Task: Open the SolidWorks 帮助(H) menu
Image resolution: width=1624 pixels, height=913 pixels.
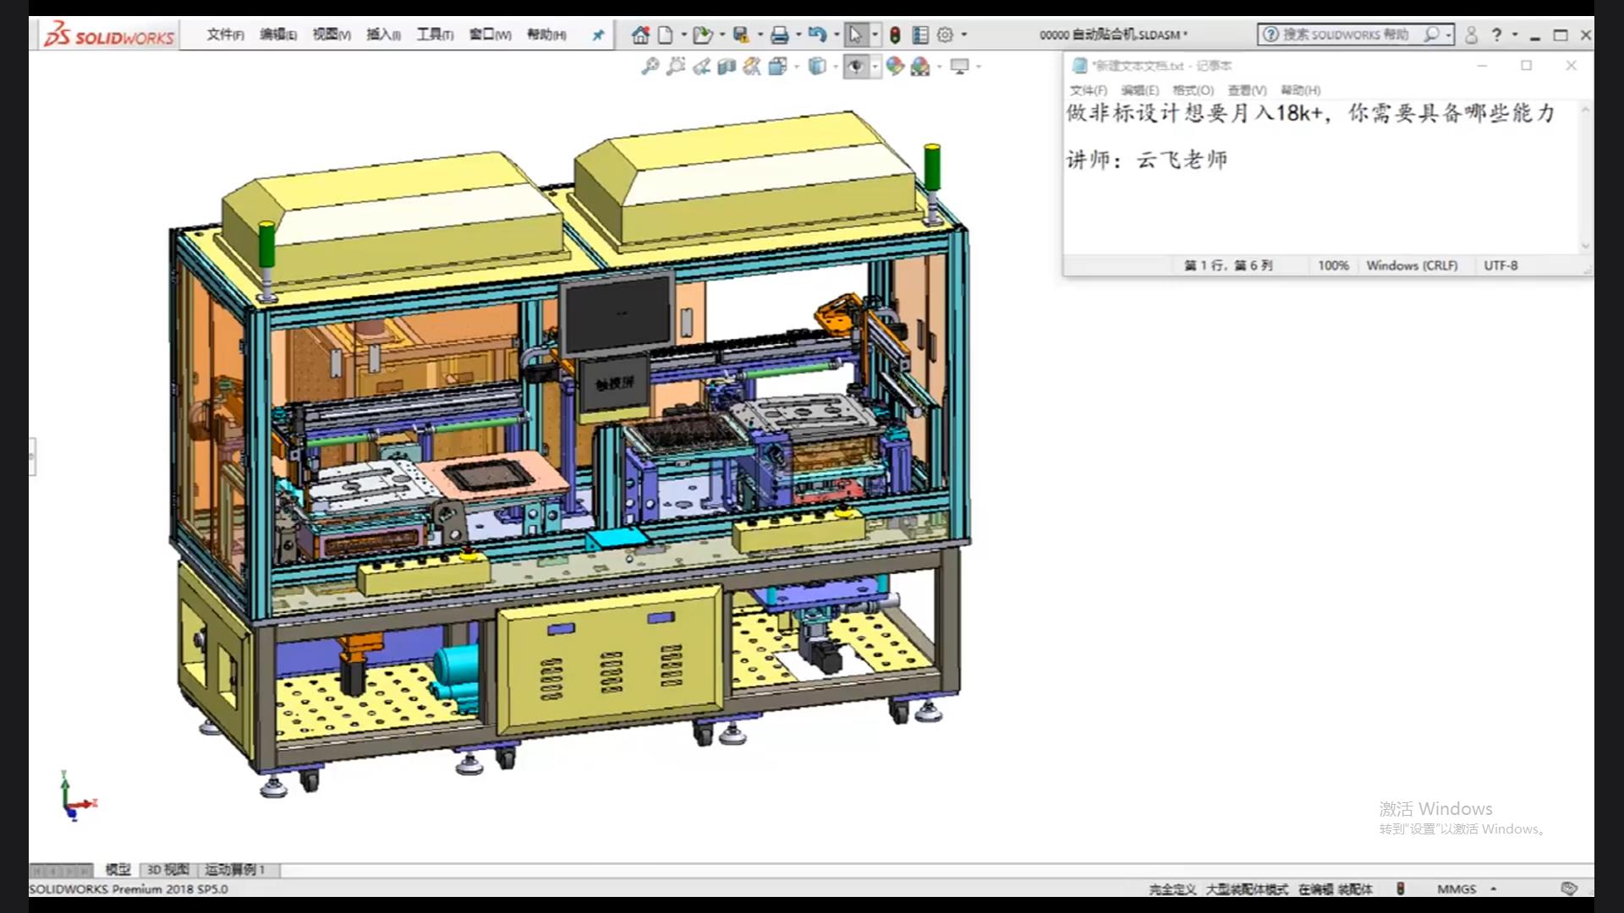Action: (x=546, y=35)
